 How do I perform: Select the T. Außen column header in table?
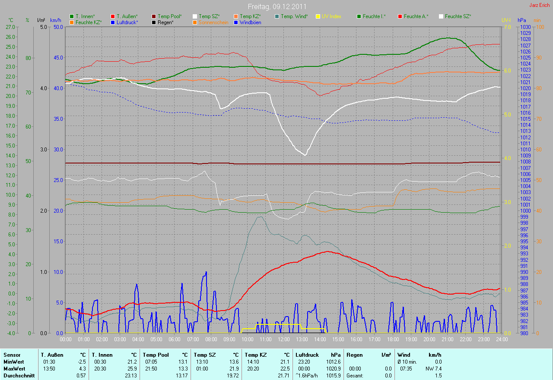coord(52,355)
